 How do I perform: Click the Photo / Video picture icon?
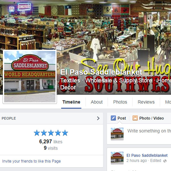(x=135, y=118)
